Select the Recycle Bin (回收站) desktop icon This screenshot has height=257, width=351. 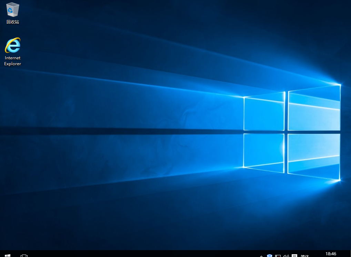[x=13, y=13]
